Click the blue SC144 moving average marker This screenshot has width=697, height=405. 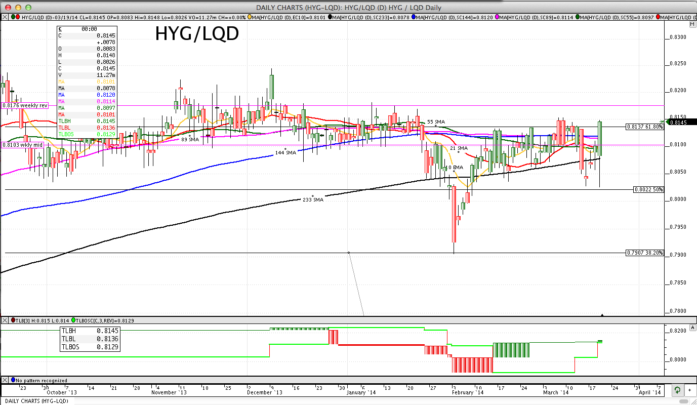coord(414,17)
